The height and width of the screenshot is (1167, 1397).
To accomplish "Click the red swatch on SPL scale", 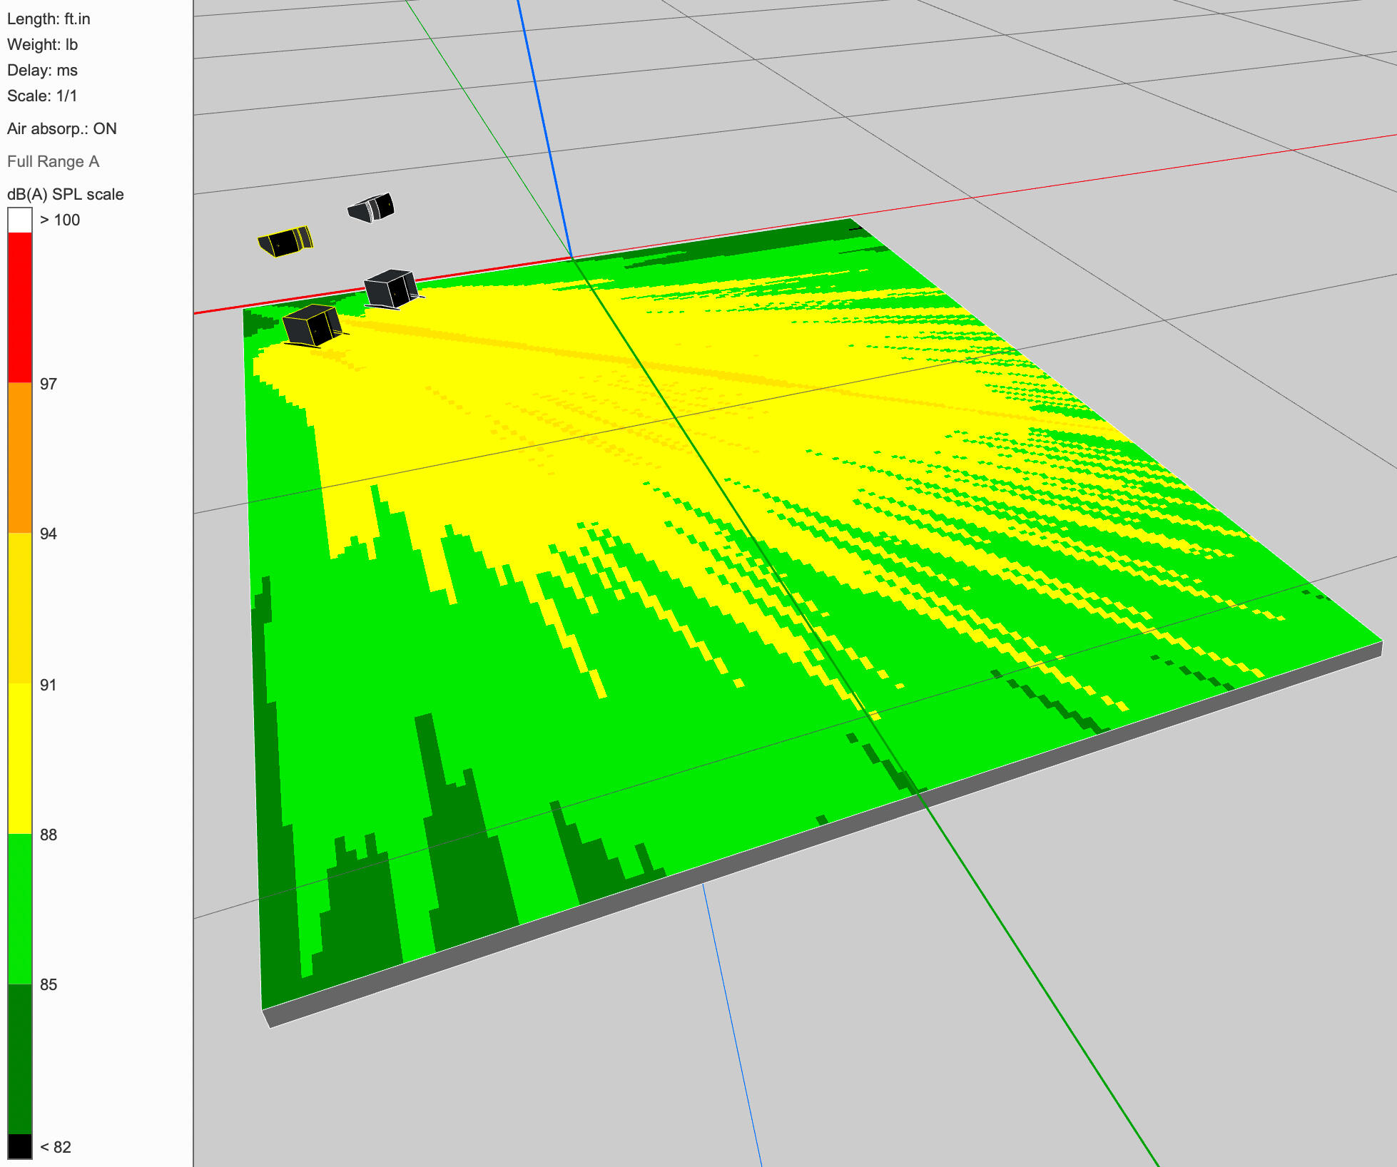I will 20,307.
